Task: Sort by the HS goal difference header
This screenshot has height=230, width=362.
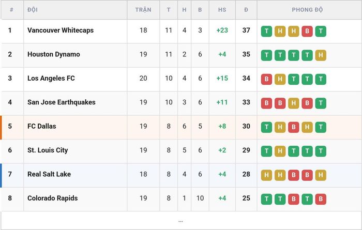Action: 222,10
